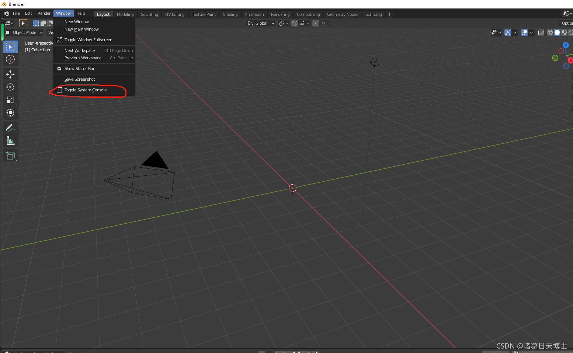Image resolution: width=573 pixels, height=353 pixels.
Task: Open the Render menu
Action: (44, 13)
